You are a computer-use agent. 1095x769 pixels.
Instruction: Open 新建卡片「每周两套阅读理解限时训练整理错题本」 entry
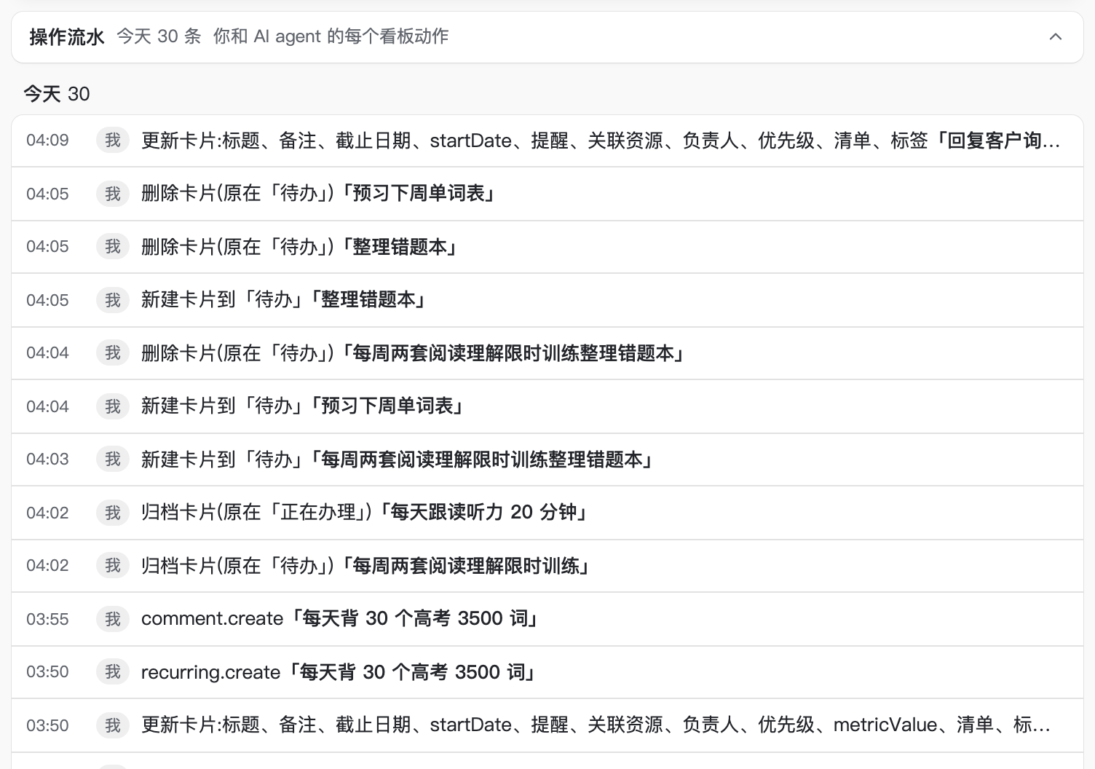click(x=547, y=460)
